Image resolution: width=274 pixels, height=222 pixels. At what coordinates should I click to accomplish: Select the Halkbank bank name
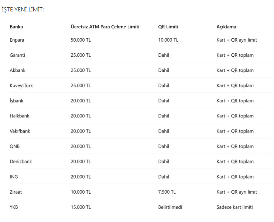point(20,116)
